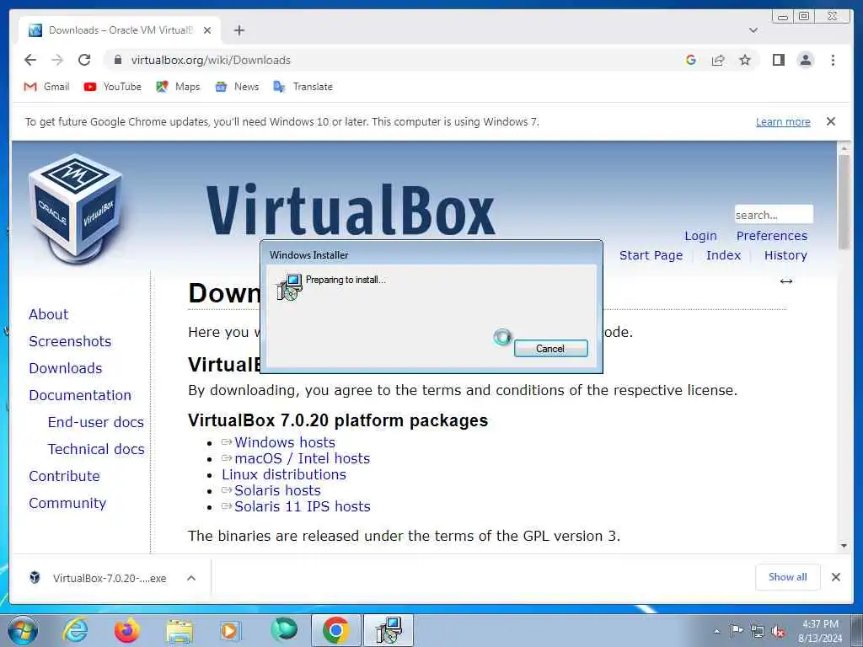Open the Index link
The height and width of the screenshot is (647, 863).
pyautogui.click(x=723, y=255)
